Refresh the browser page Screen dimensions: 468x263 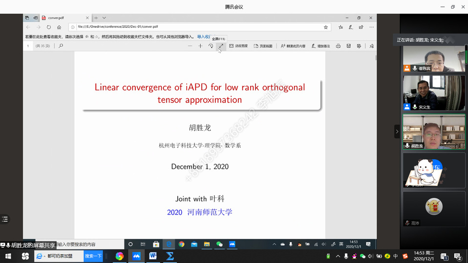click(x=49, y=27)
